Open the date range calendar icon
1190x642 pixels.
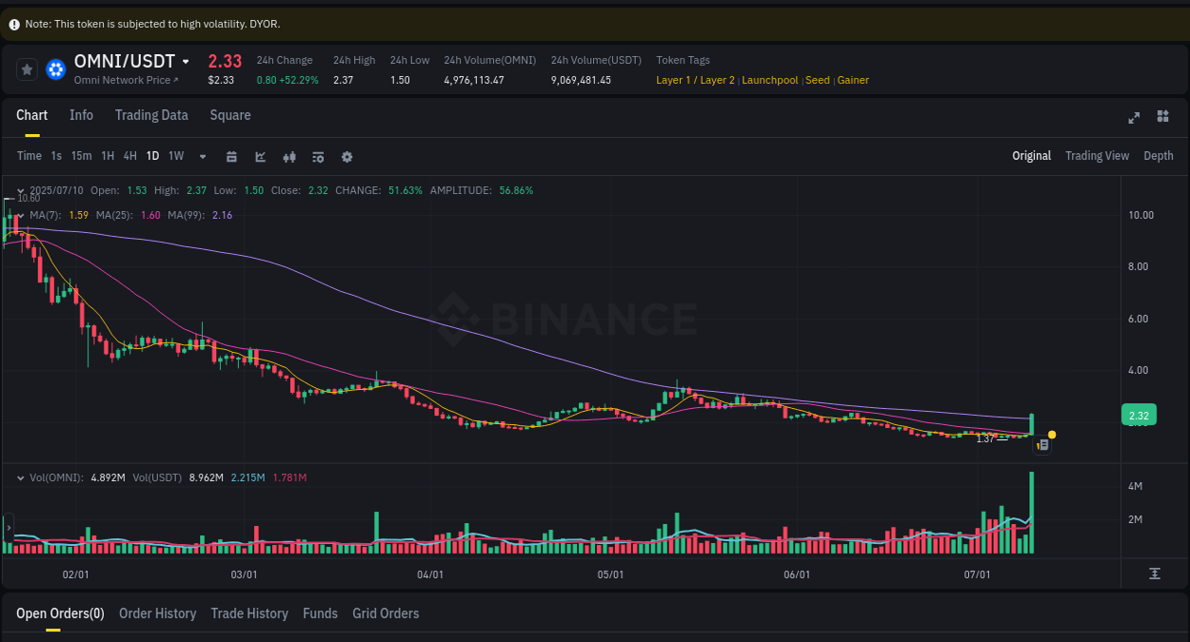coord(231,156)
